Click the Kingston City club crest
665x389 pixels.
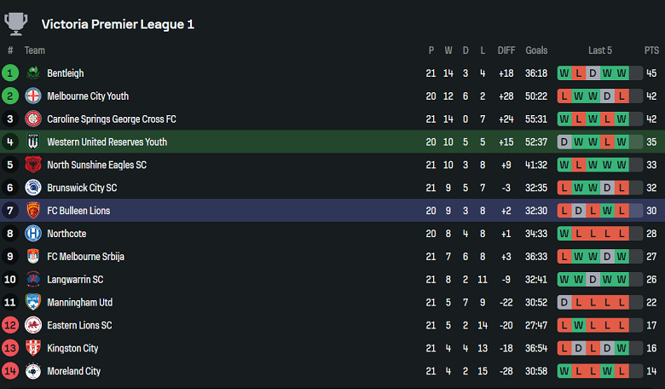point(33,348)
